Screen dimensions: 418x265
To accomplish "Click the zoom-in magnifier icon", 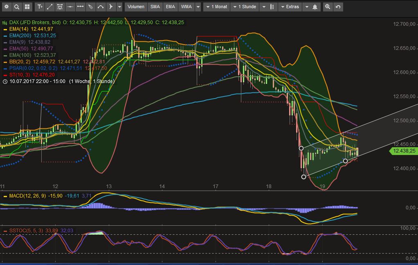I will coord(328,7).
